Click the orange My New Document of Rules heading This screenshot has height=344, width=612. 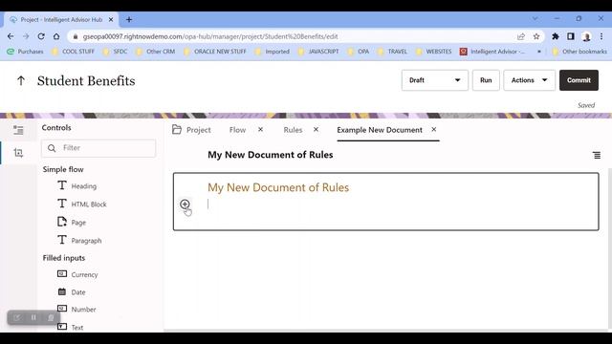pos(278,187)
